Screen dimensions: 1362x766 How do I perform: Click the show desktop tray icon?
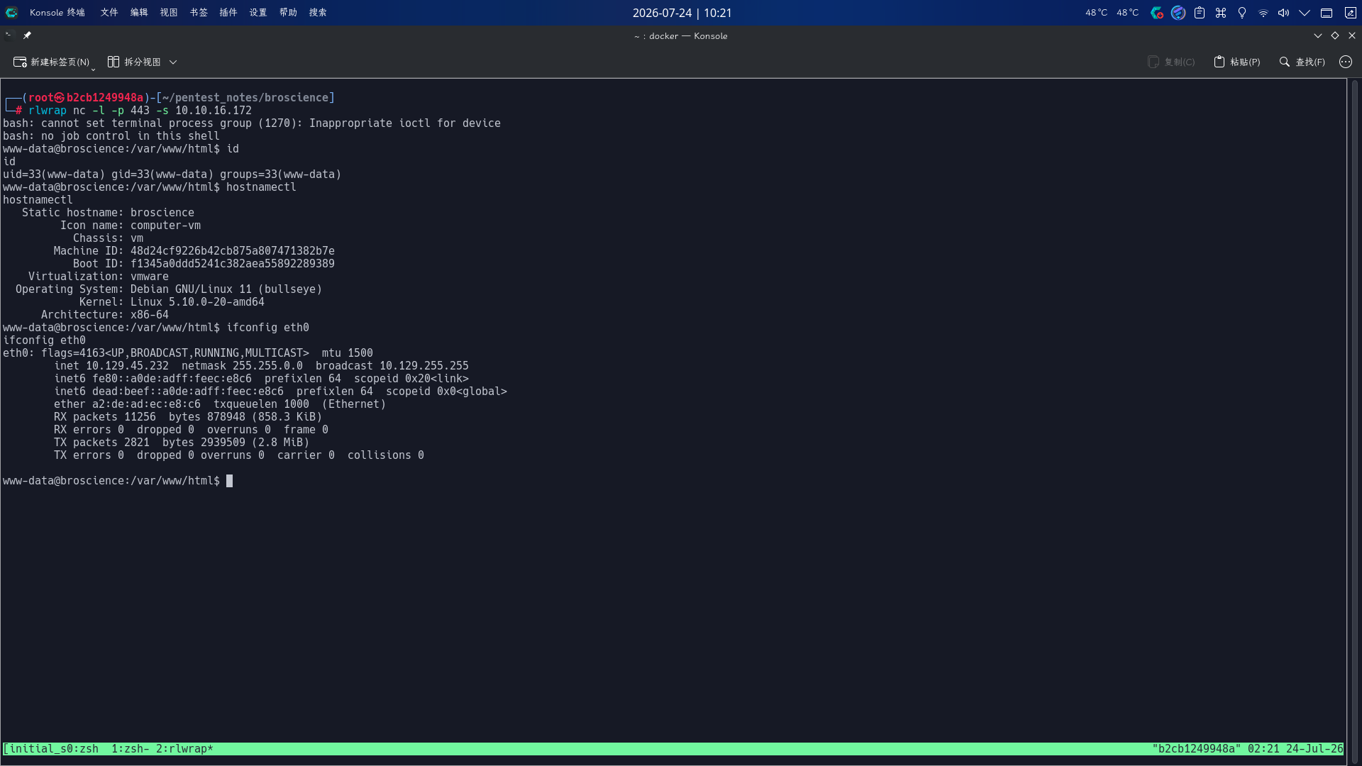tap(1327, 13)
